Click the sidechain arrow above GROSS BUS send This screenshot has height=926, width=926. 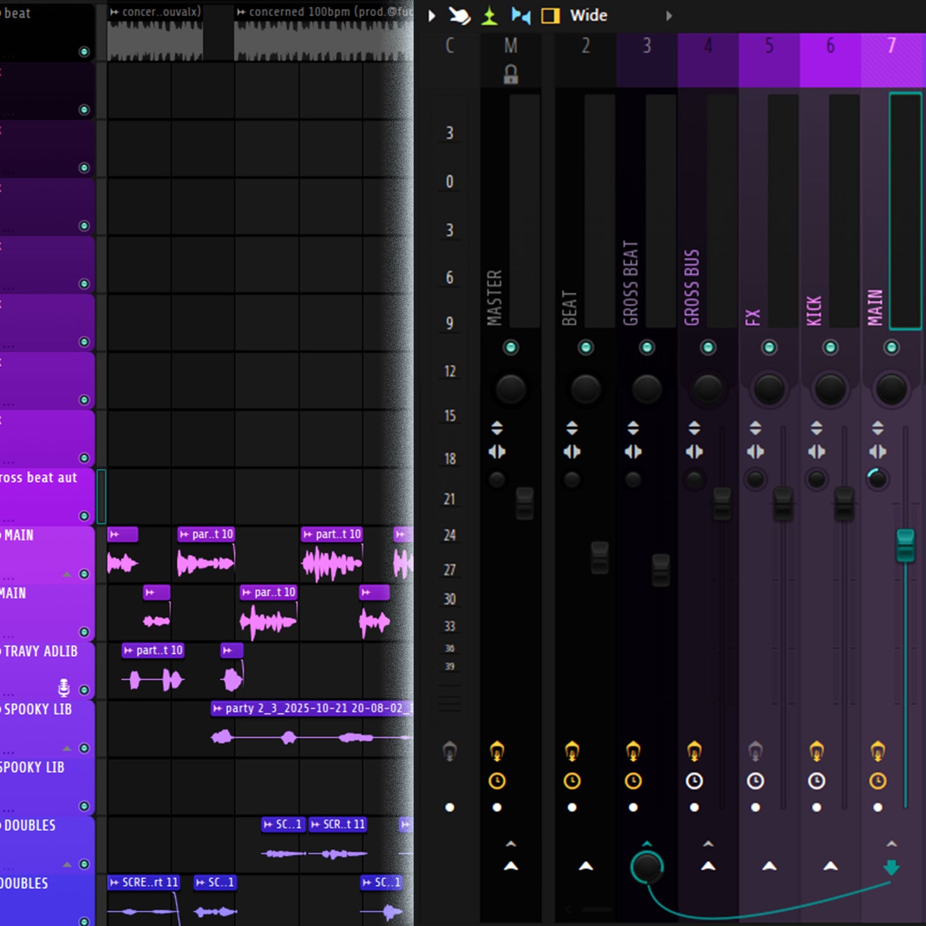708,844
